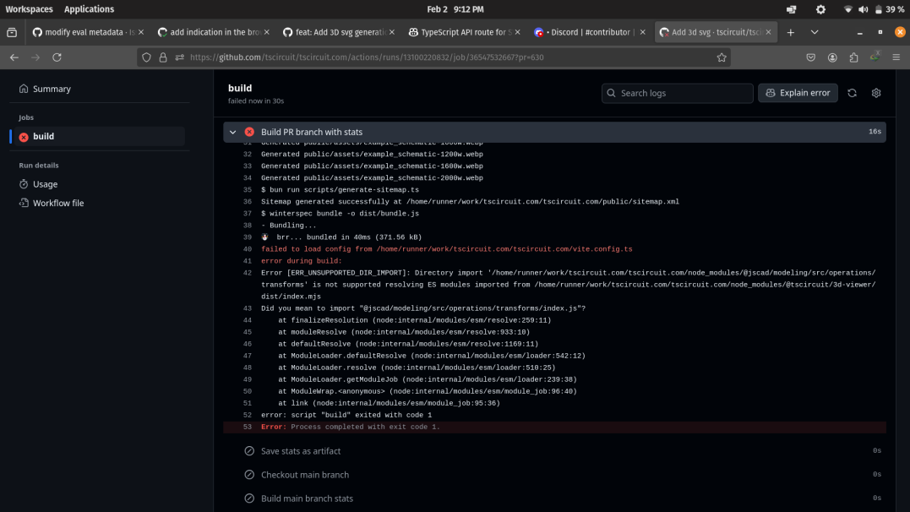Viewport: 910px width, 512px height.
Task: Click the Explain error button
Action: point(797,93)
